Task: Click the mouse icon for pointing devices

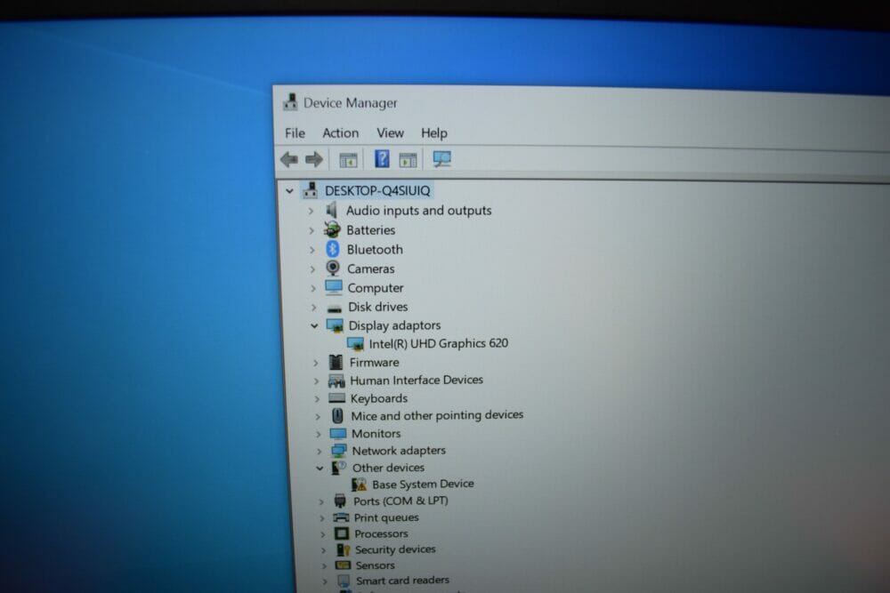Action: pos(337,416)
